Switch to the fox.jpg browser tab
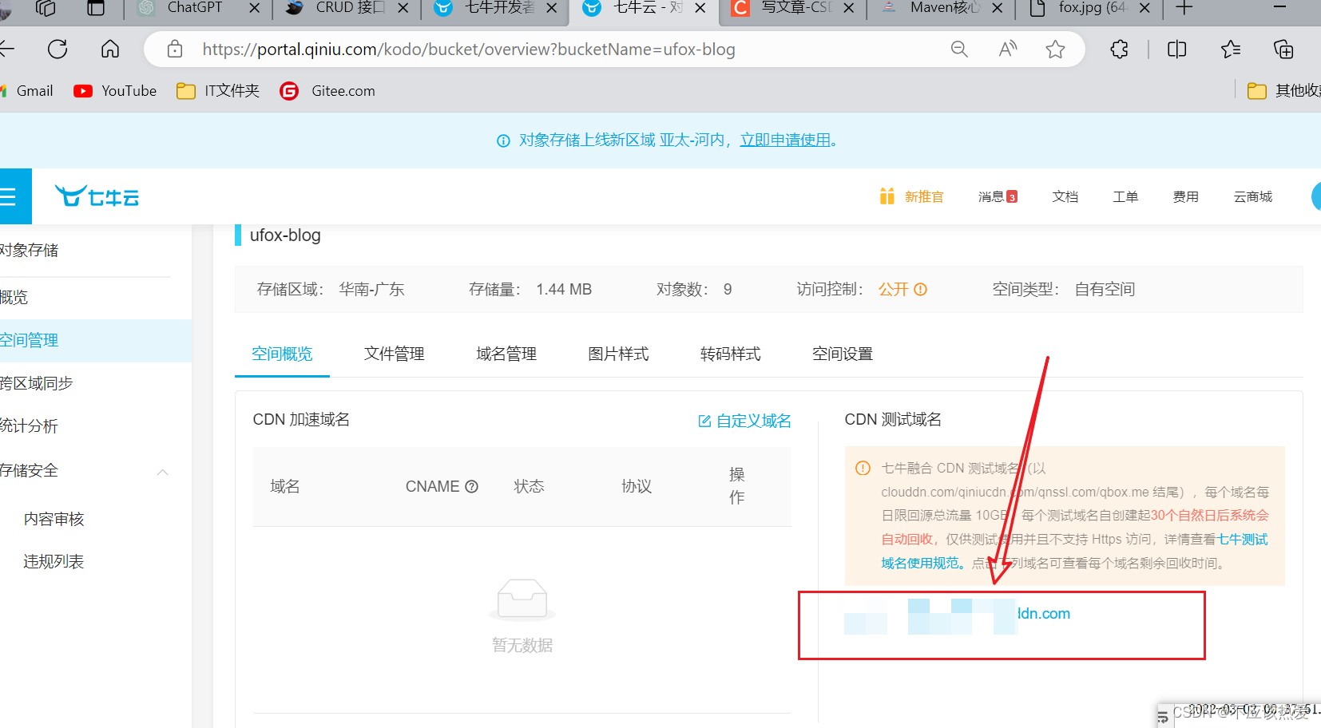Image resolution: width=1321 pixels, height=728 pixels. tap(1091, 8)
